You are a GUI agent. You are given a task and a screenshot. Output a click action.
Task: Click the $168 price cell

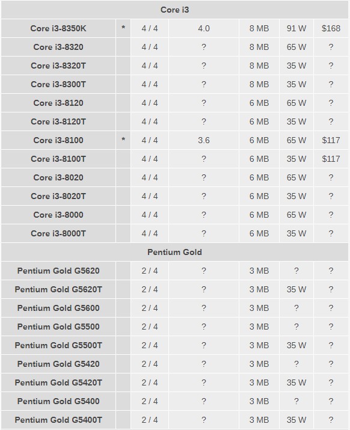click(331, 28)
